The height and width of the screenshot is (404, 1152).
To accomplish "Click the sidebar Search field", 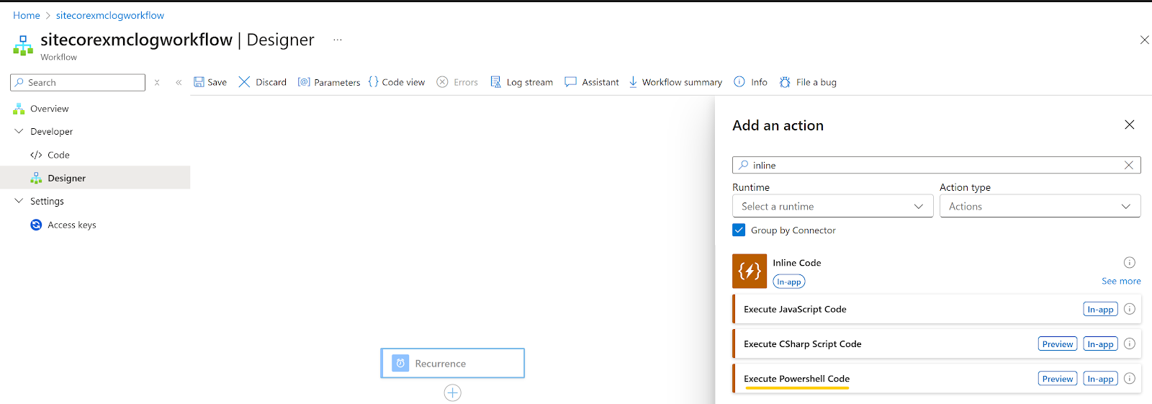I will click(78, 82).
